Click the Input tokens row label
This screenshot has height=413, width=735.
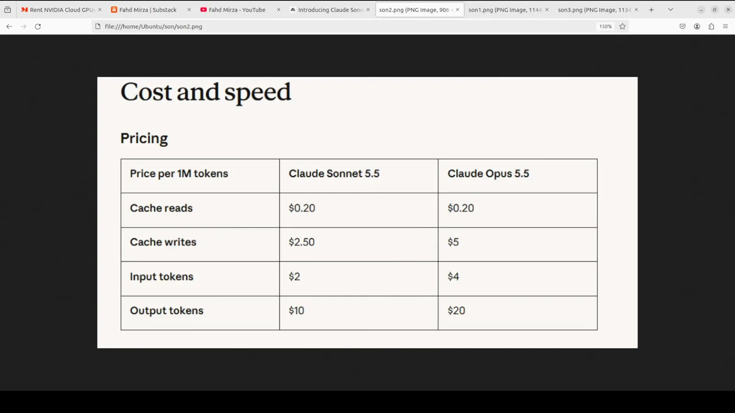[162, 277]
